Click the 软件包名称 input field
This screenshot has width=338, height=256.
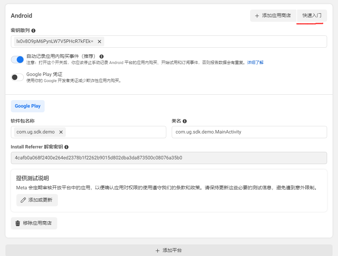point(119,132)
